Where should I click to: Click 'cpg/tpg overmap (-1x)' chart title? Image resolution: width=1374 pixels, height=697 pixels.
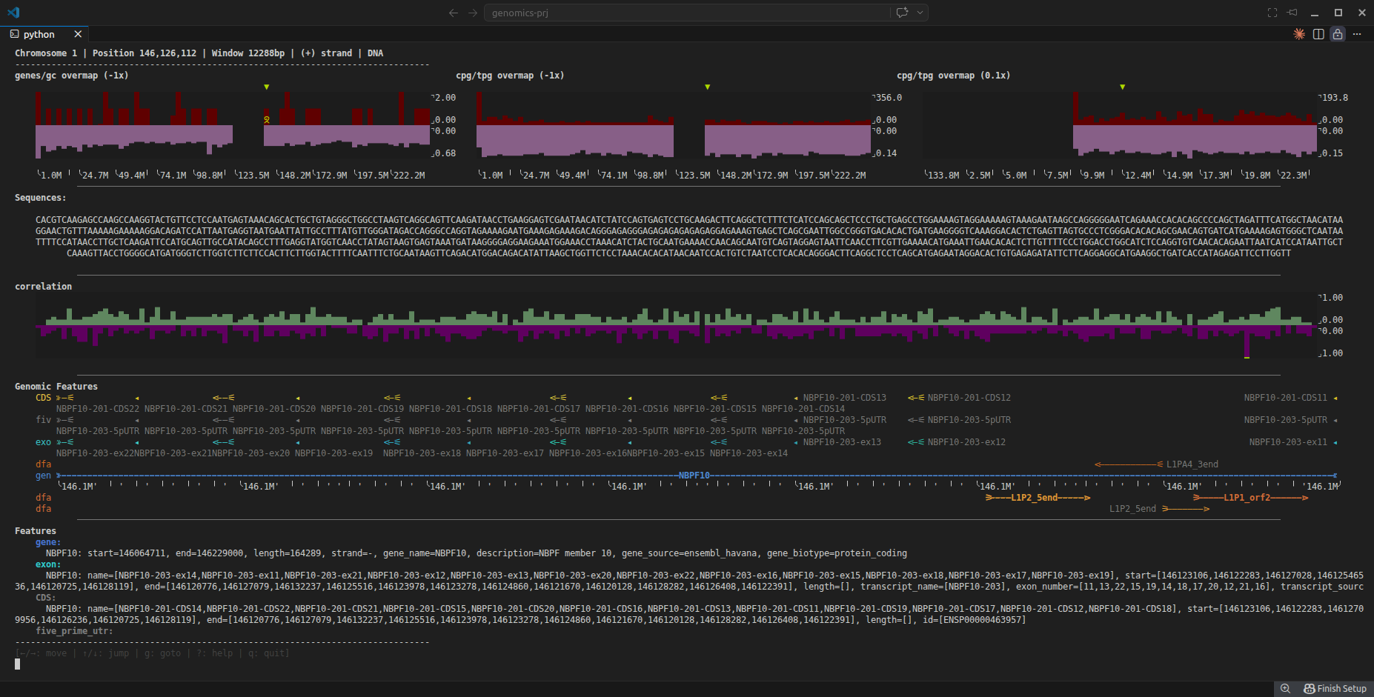(510, 76)
